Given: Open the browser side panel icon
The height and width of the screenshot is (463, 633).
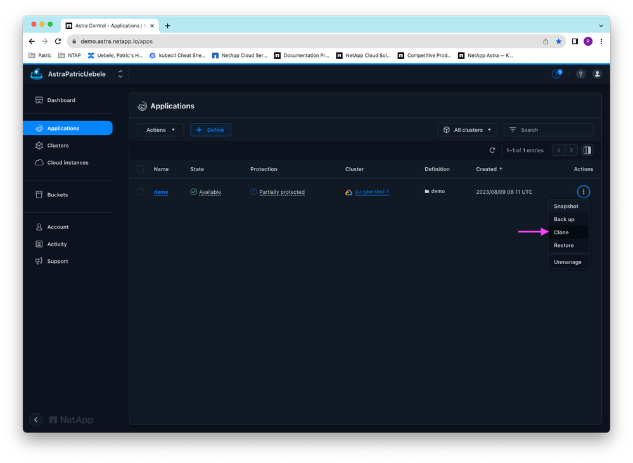Looking at the screenshot, I should [575, 41].
